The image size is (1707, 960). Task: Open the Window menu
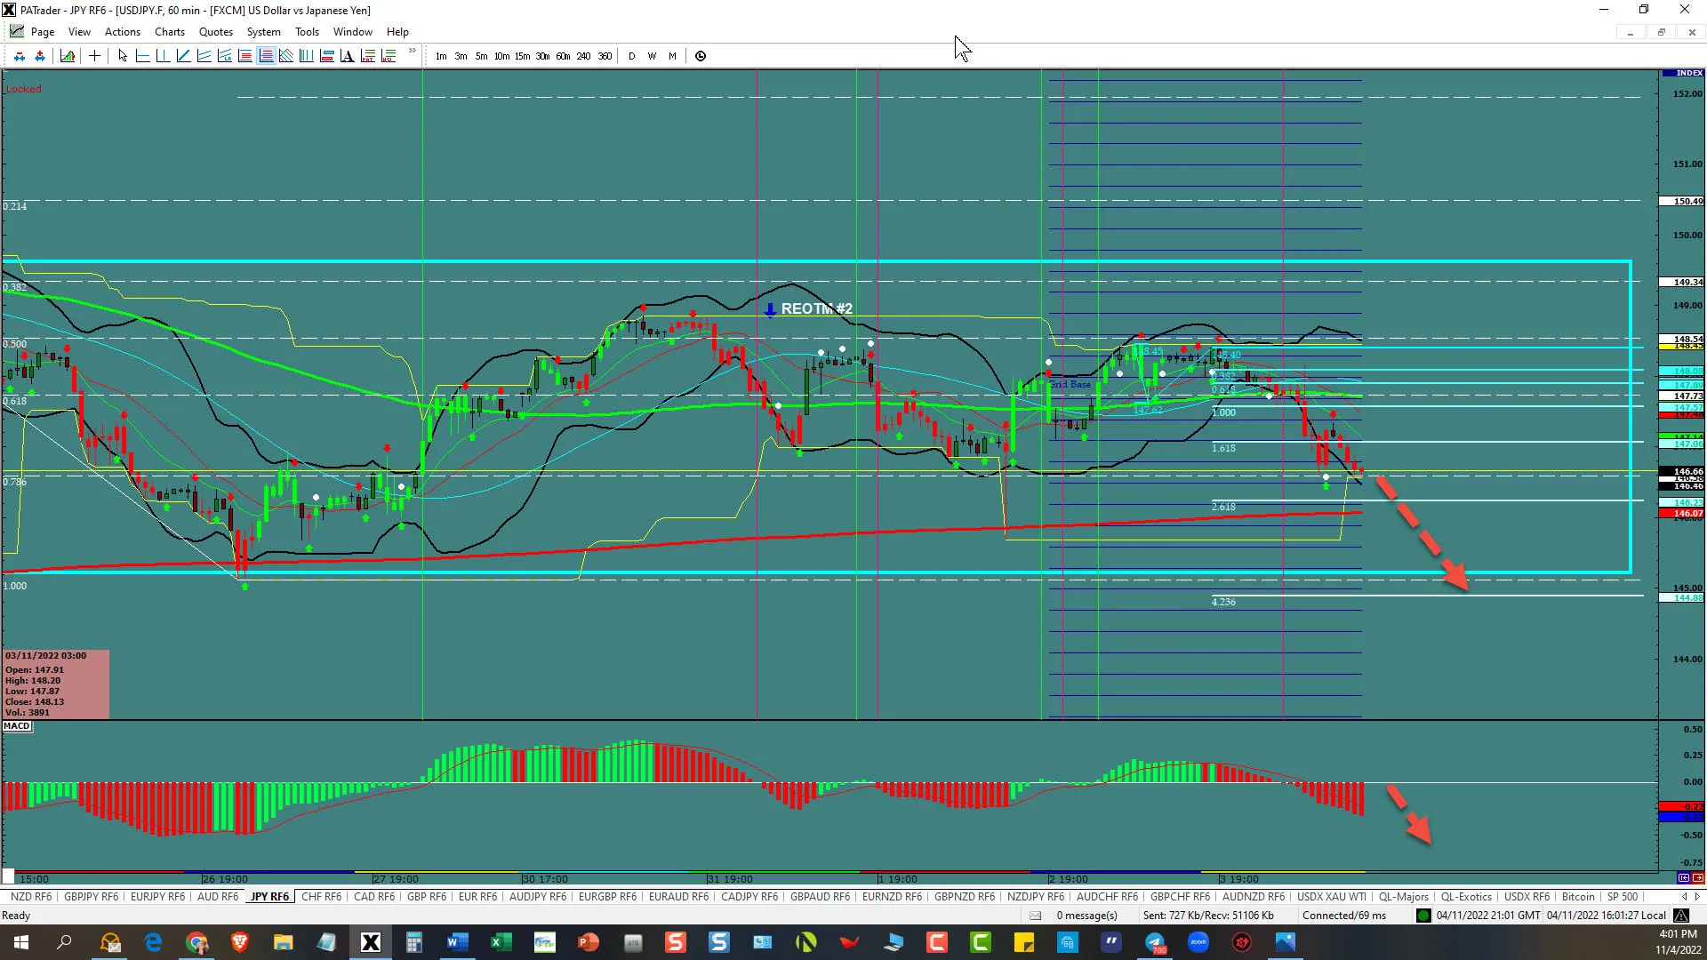(353, 32)
